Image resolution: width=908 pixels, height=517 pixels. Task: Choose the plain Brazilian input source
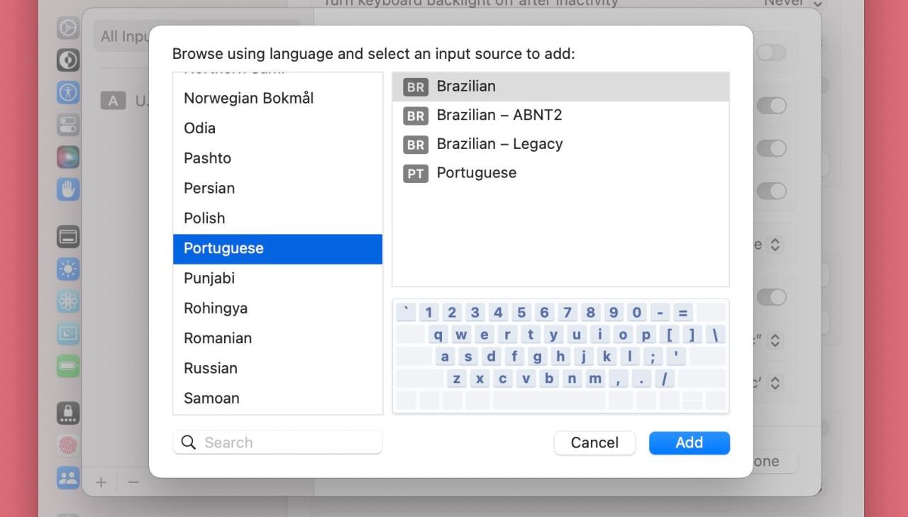[x=560, y=87]
